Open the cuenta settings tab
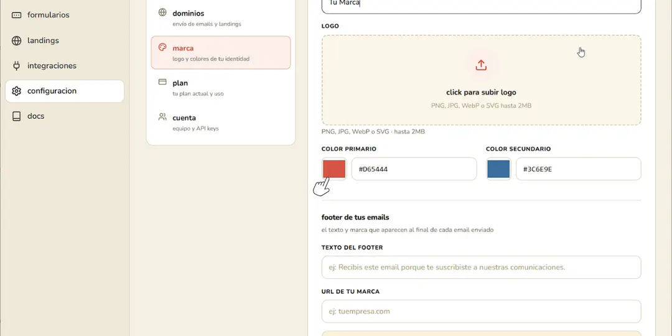This screenshot has height=336, width=672. click(221, 122)
